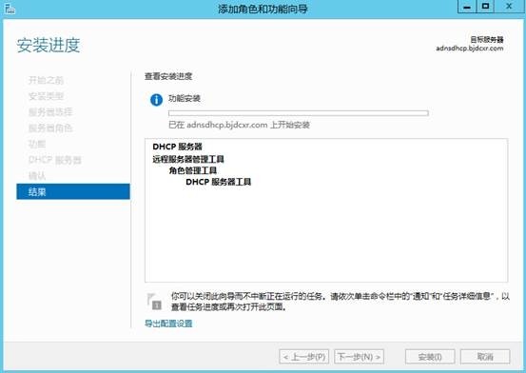Click the target server name adnsdhcp.bjdcxr.com in the header
526x373 pixels.
470,49
